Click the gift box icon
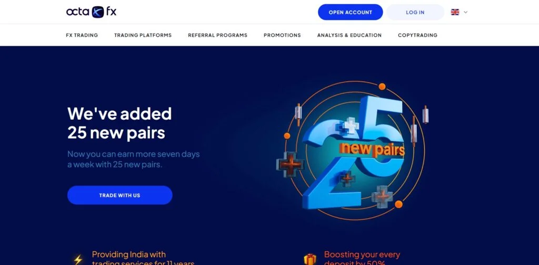The image size is (539, 265). coord(310,259)
